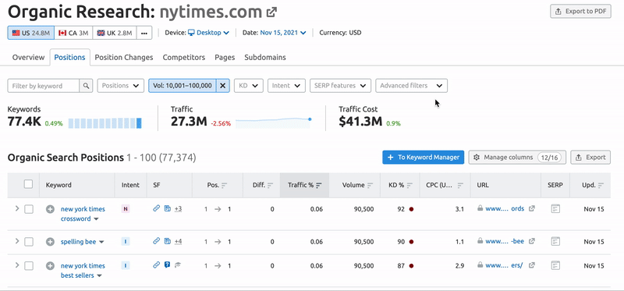
Task: Open nytimes.com external link icon
Action: [271, 12]
